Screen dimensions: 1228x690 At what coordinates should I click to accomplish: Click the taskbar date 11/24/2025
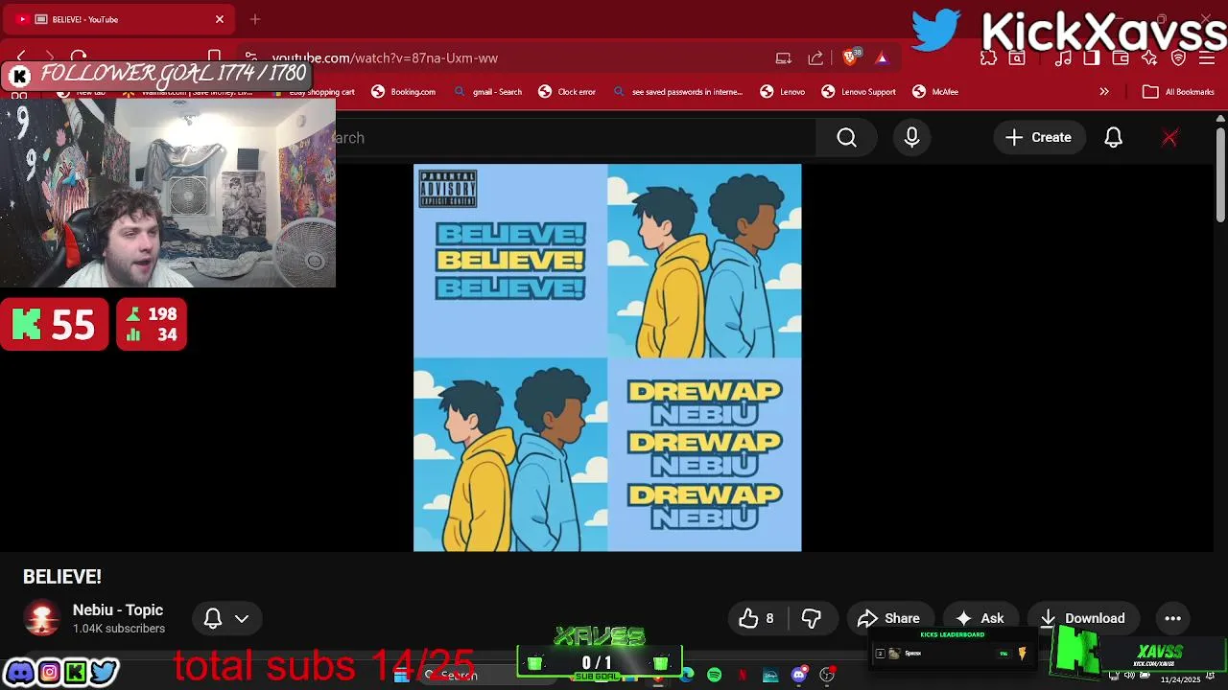pos(1180,679)
